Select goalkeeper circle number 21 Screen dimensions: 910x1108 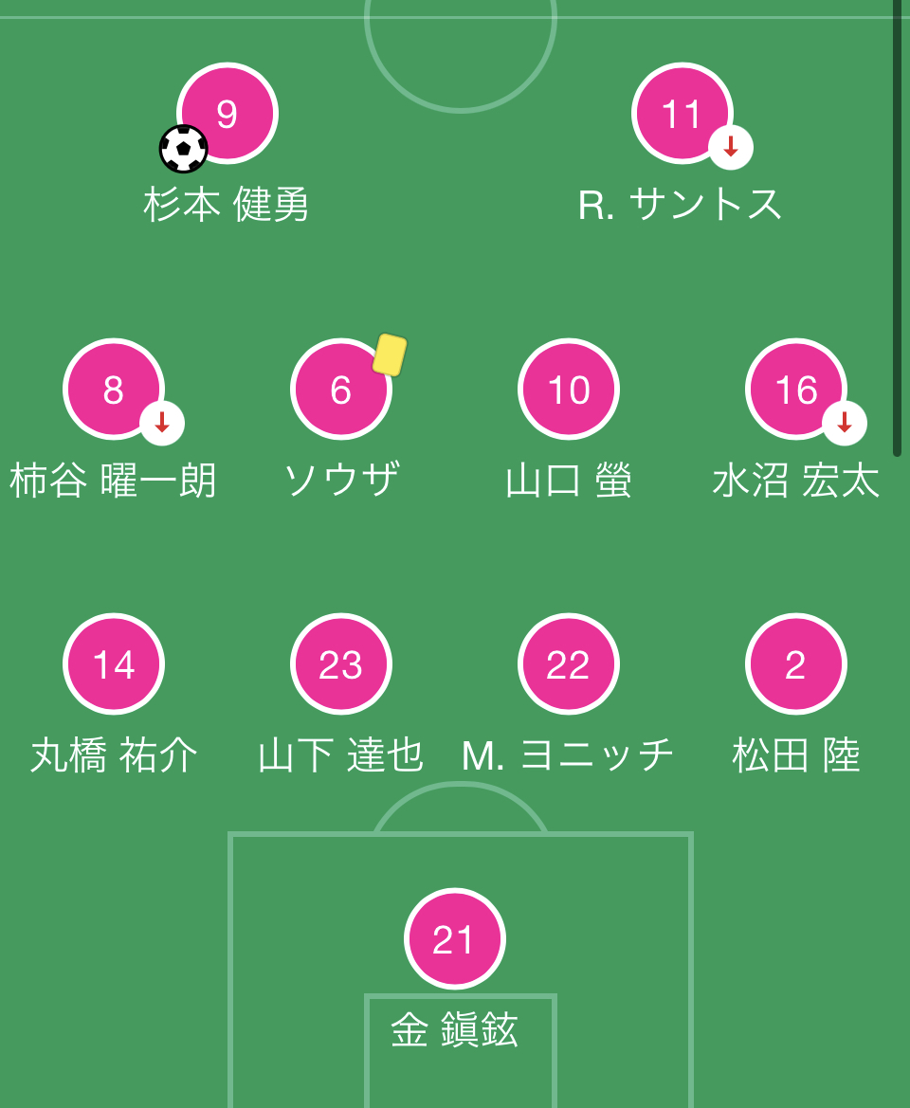point(455,939)
